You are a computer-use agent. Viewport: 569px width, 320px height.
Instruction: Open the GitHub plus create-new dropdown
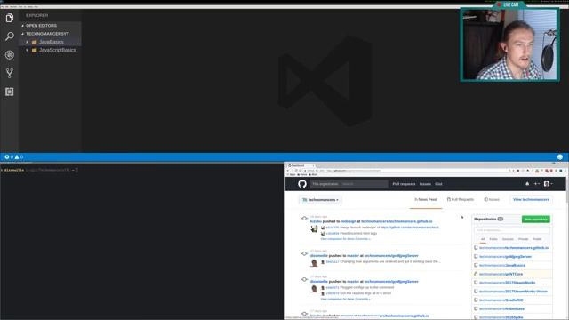point(537,184)
